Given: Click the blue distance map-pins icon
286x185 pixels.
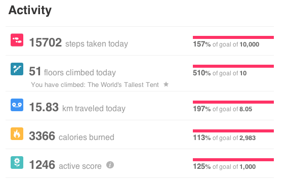Looking at the screenshot, I should click(17, 105).
